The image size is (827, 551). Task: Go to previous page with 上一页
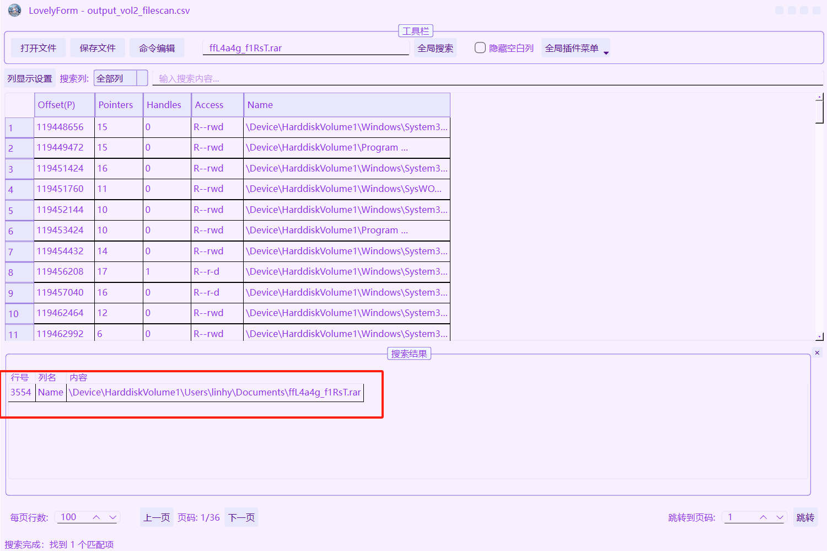(x=157, y=517)
